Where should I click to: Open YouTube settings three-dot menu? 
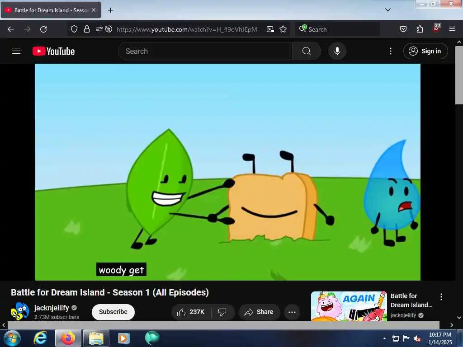point(391,51)
